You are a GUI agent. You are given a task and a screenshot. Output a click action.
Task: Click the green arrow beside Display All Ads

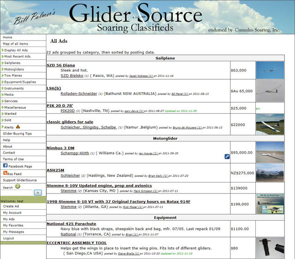[x=3, y=50]
